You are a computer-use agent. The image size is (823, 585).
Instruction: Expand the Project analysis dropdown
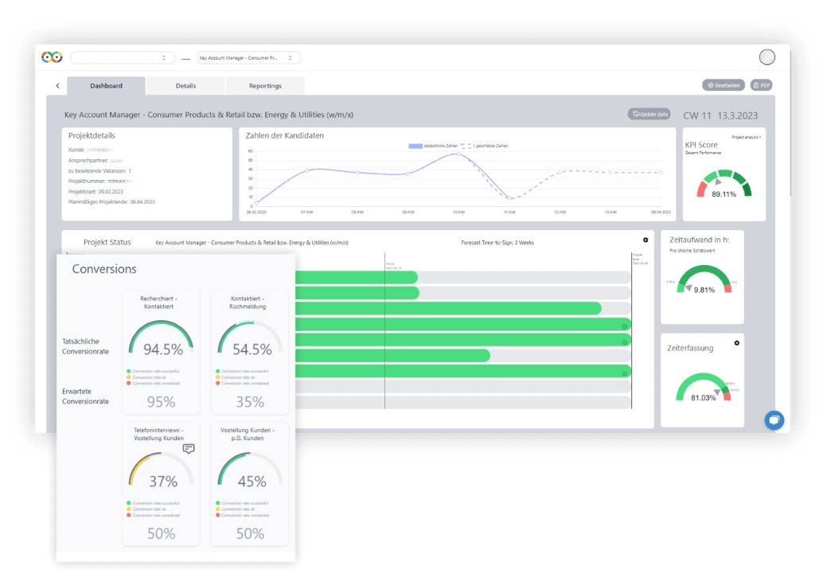tap(746, 137)
